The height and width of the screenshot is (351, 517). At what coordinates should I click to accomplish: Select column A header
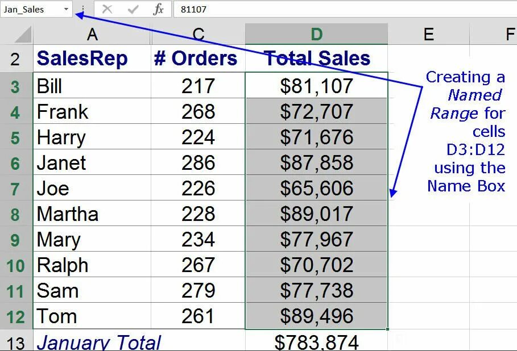(92, 34)
